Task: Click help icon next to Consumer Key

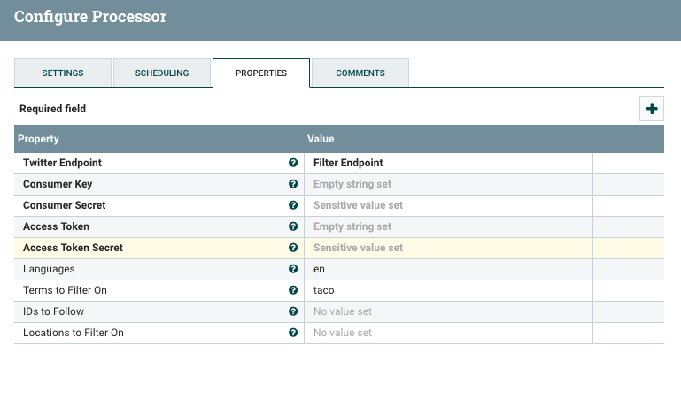Action: [x=292, y=184]
